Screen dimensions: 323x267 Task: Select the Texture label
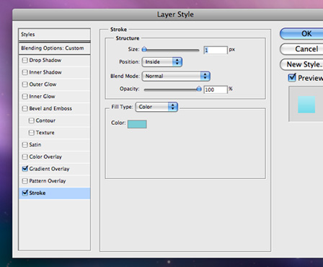[45, 133]
